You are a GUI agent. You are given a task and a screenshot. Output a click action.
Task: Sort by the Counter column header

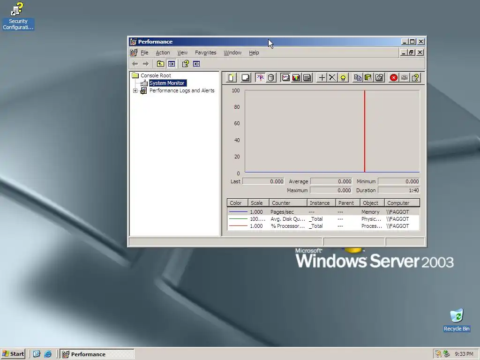pyautogui.click(x=288, y=203)
